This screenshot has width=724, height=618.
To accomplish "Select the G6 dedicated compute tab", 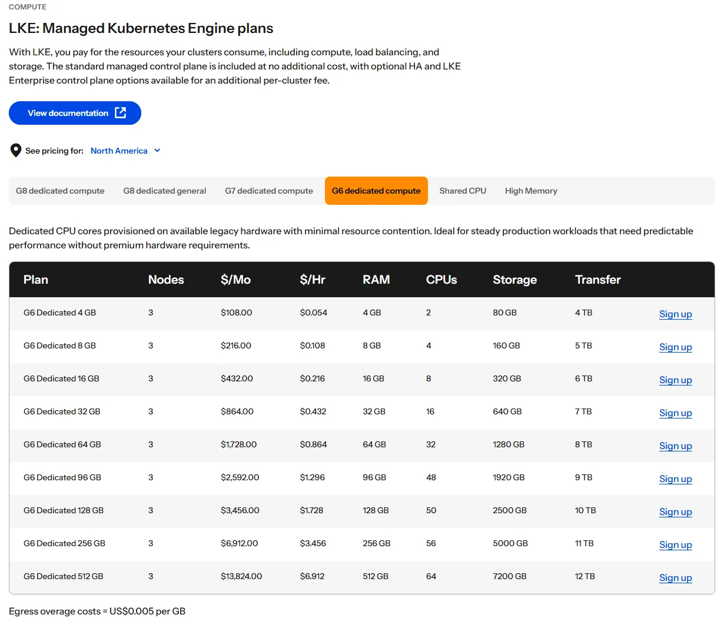I will click(376, 191).
